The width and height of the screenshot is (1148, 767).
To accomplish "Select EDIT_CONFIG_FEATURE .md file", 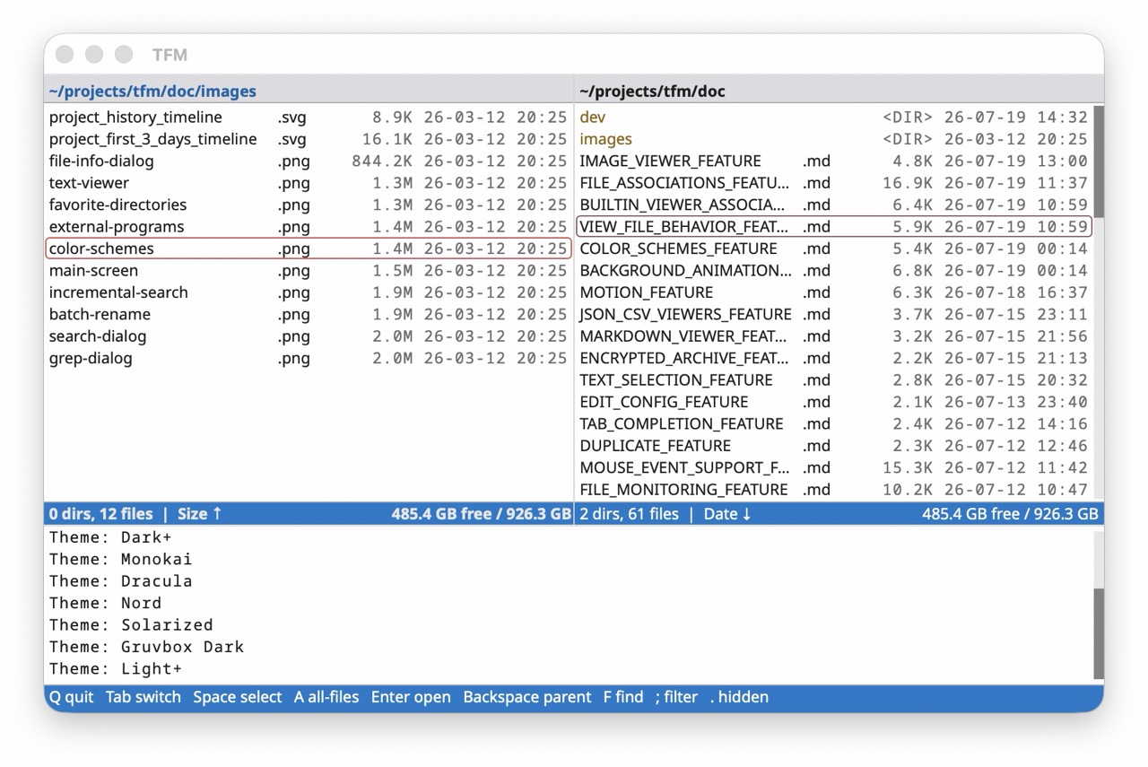I will [x=834, y=403].
